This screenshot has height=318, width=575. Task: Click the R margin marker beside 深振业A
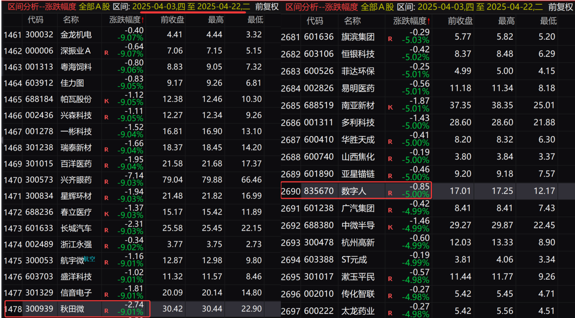point(107,53)
